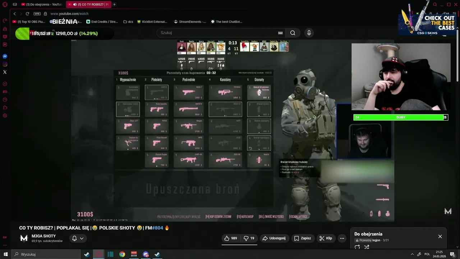The image size is (460, 259).
Task: Open Instagram from the Opera sidebar
Action: pyautogui.click(x=5, y=64)
